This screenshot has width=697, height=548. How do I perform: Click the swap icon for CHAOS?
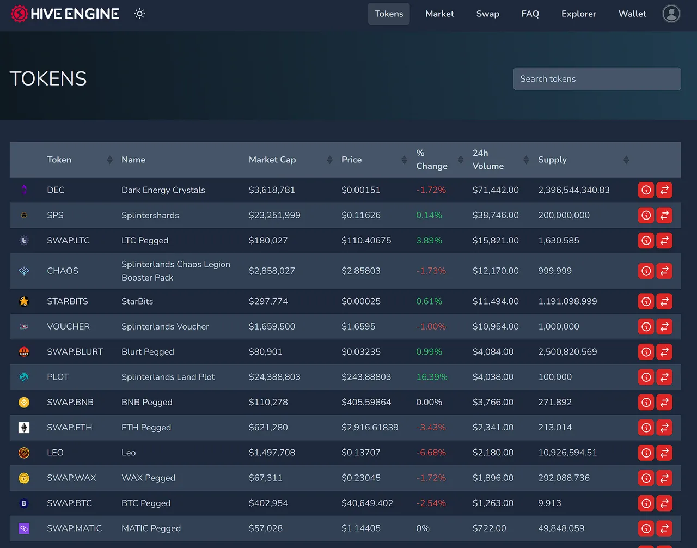tap(664, 271)
